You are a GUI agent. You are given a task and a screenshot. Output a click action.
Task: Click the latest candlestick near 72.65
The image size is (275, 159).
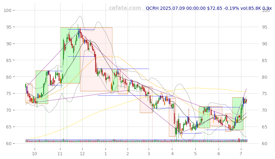246,101
